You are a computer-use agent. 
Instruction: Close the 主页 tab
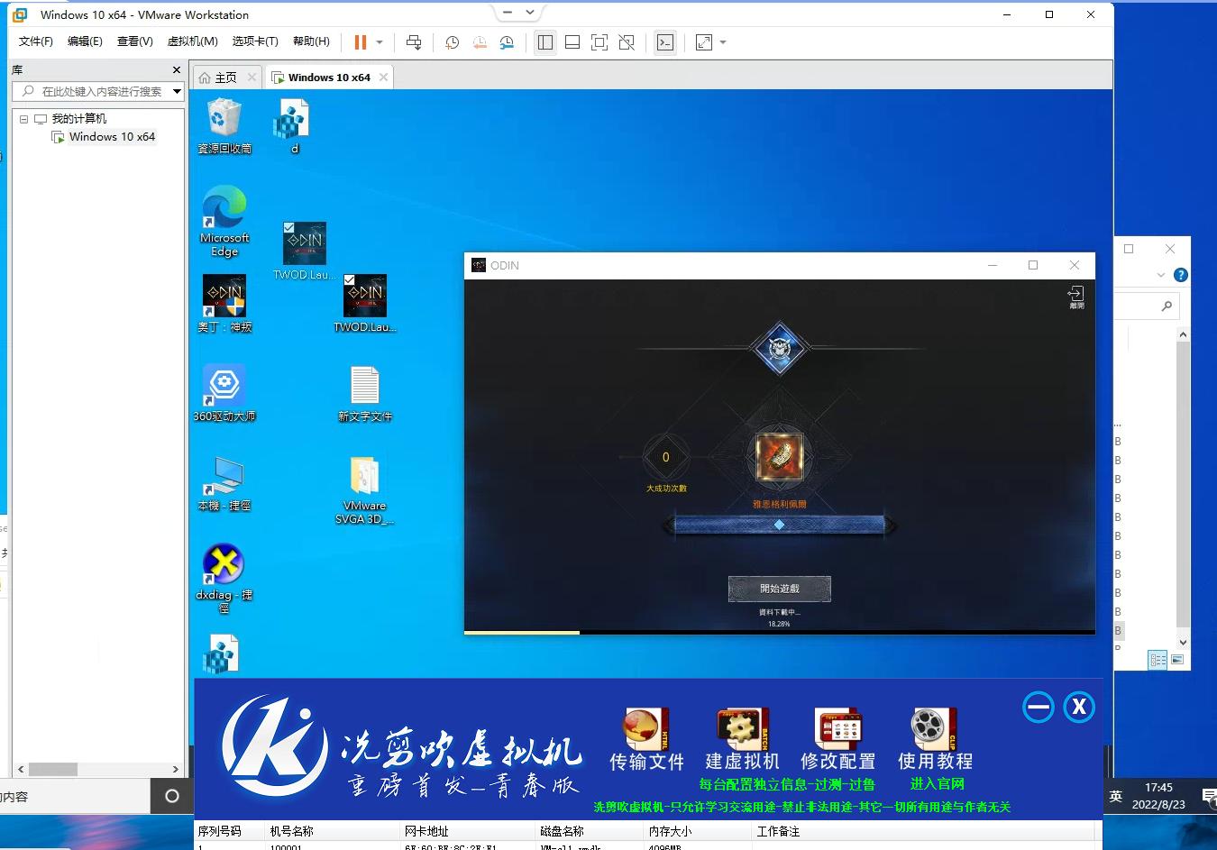tap(252, 78)
